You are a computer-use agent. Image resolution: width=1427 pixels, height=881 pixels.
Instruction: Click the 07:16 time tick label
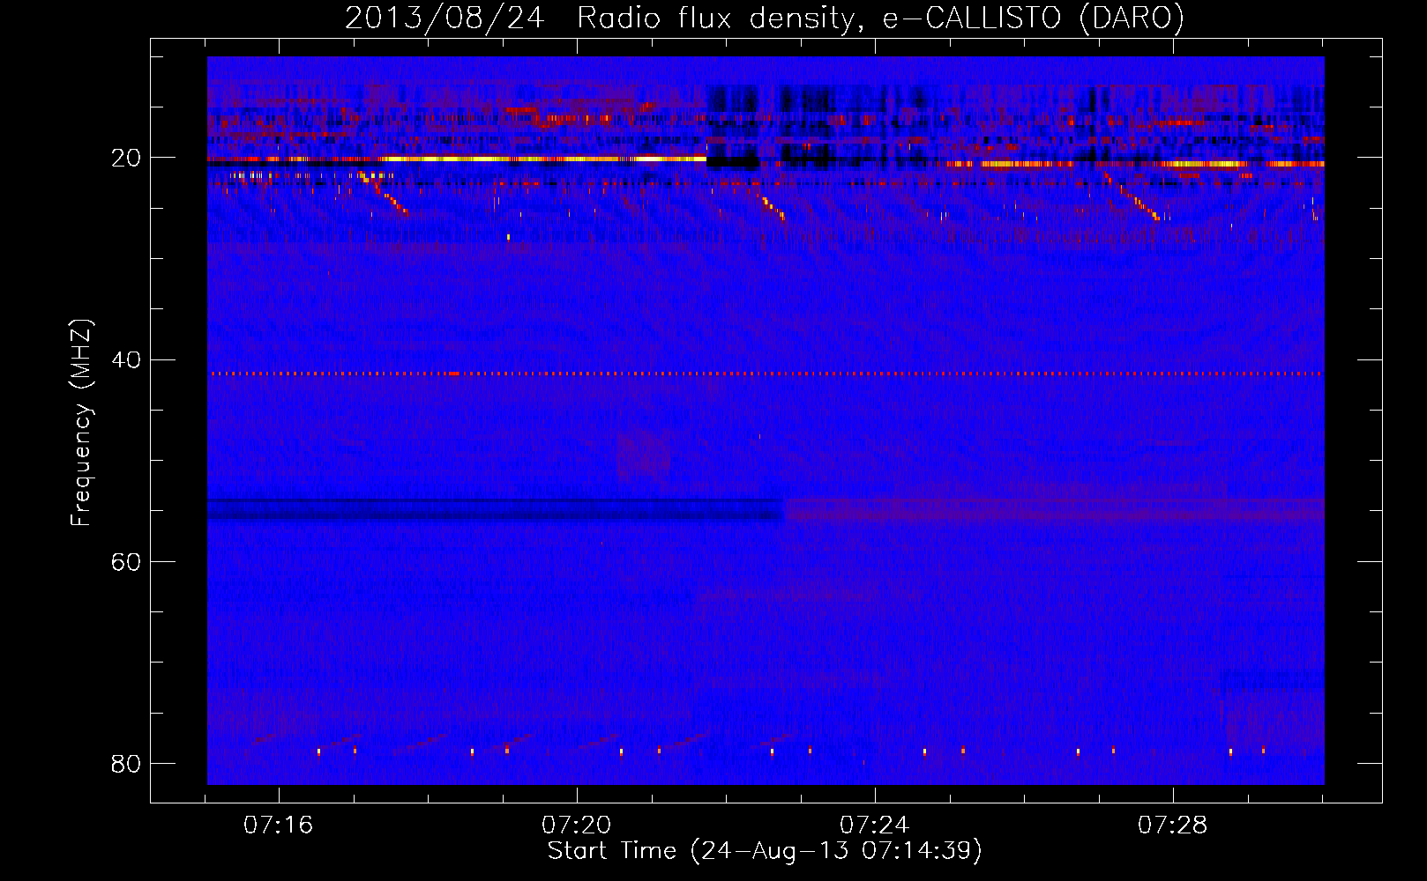pyautogui.click(x=279, y=825)
